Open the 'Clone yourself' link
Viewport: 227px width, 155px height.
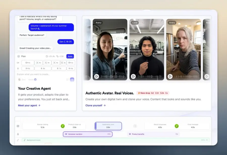point(95,105)
